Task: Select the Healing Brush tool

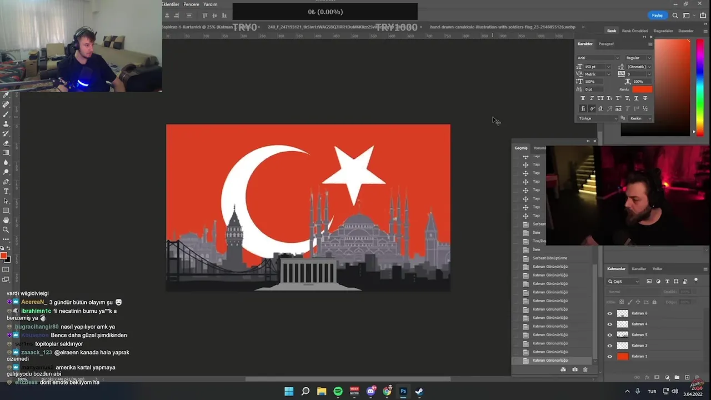Action: tap(6, 104)
